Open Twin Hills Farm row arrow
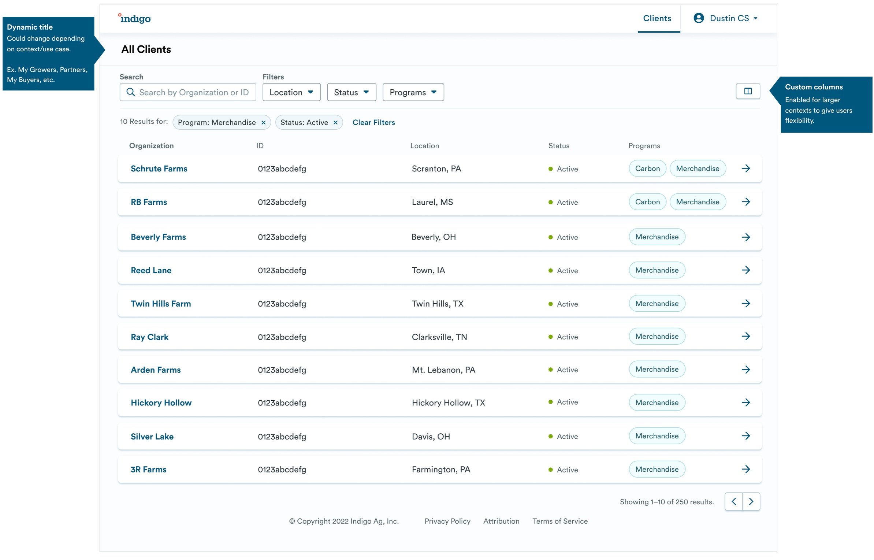 (746, 304)
